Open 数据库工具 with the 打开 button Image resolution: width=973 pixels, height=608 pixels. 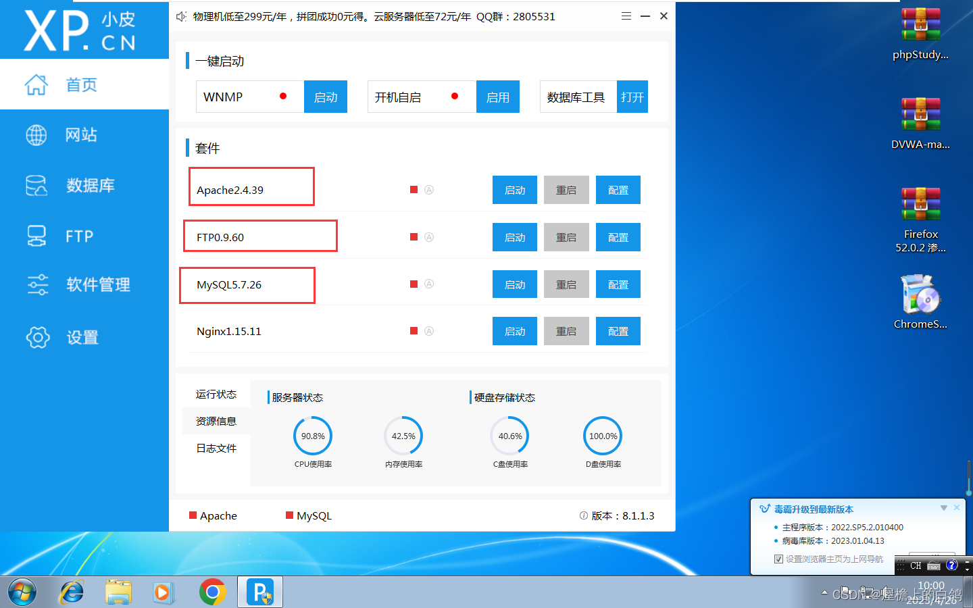pos(632,97)
